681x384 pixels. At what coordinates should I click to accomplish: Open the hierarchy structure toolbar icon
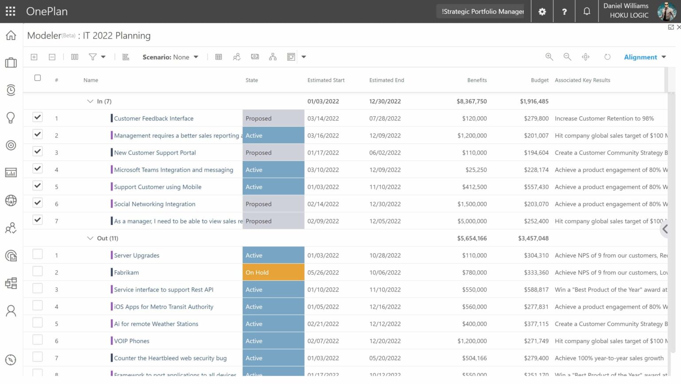(273, 57)
